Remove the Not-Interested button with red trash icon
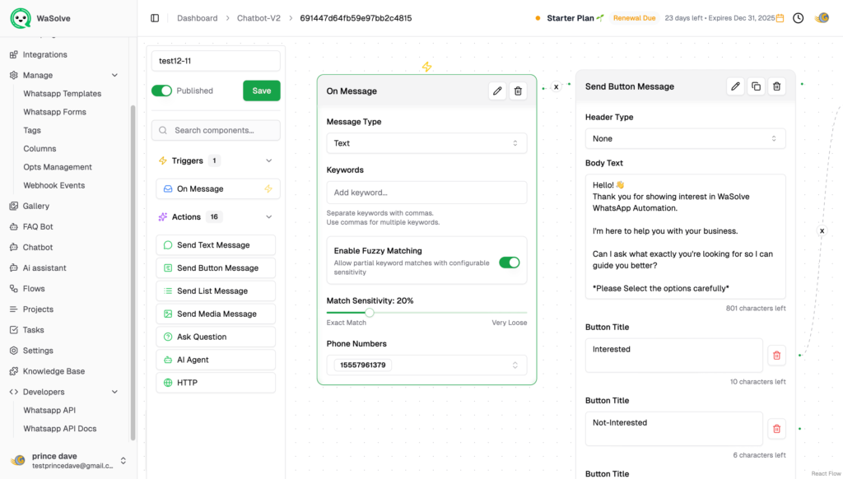The height and width of the screenshot is (479, 843). [x=776, y=429]
